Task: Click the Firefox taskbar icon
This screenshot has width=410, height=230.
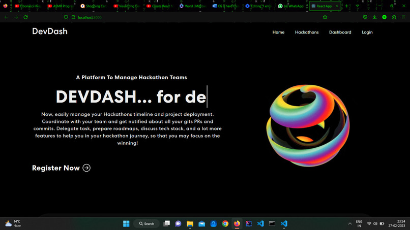Action: pos(237,223)
